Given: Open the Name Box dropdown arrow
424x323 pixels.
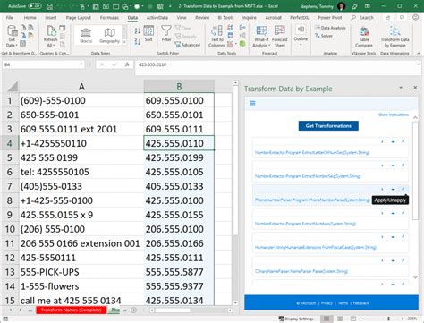Looking at the screenshot, I should click(81, 64).
